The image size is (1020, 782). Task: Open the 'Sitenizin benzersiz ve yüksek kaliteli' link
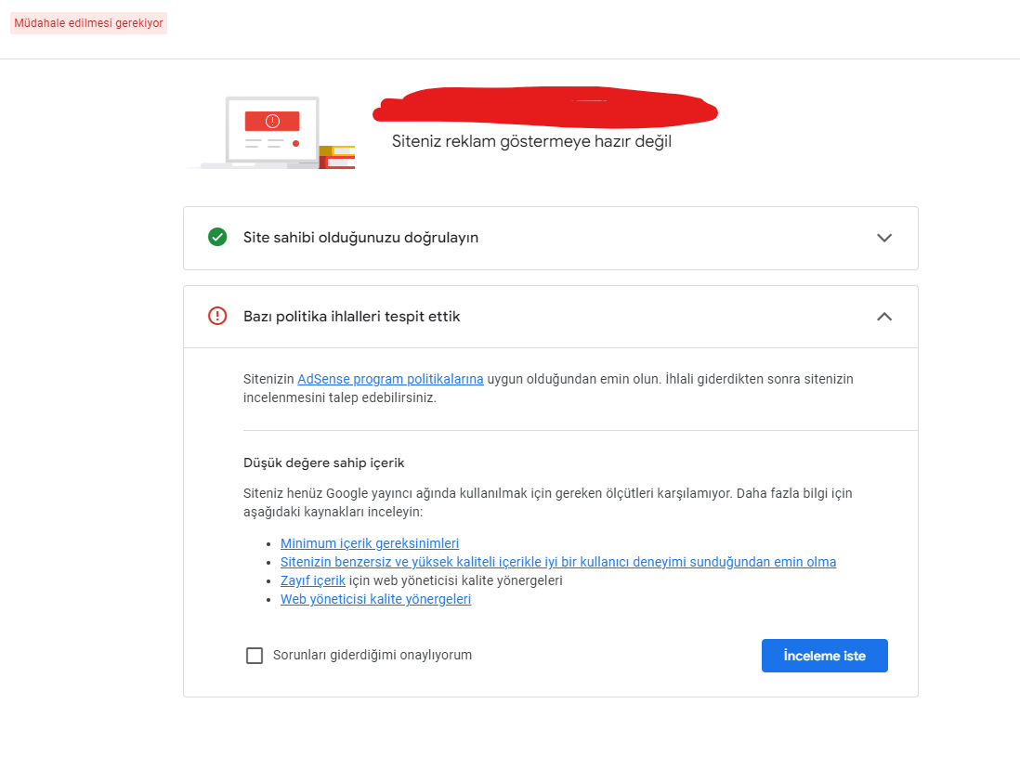(558, 562)
